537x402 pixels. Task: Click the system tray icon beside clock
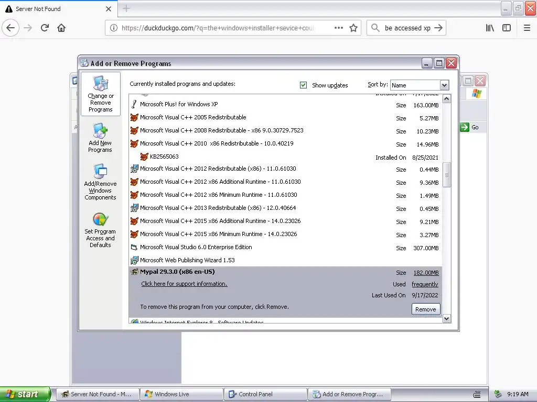[498, 394]
